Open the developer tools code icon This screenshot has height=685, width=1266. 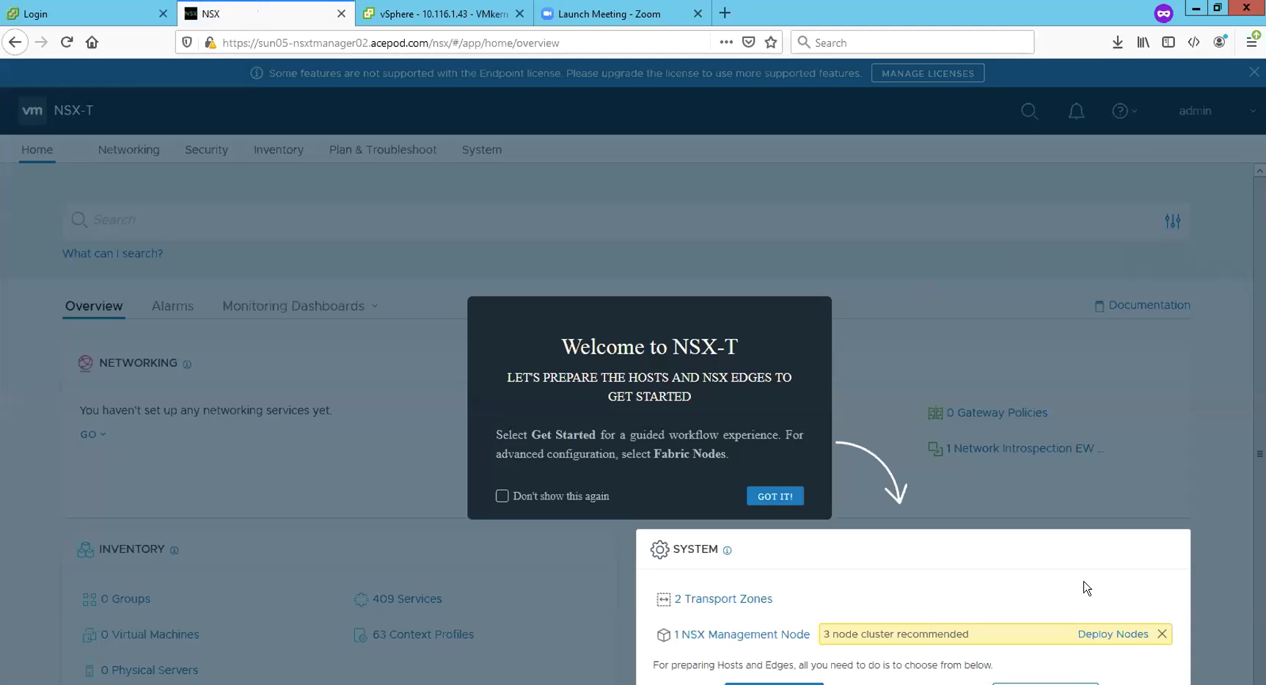coord(1193,43)
